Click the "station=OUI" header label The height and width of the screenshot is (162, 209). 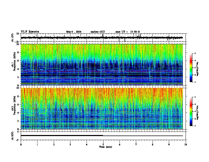tap(98, 32)
